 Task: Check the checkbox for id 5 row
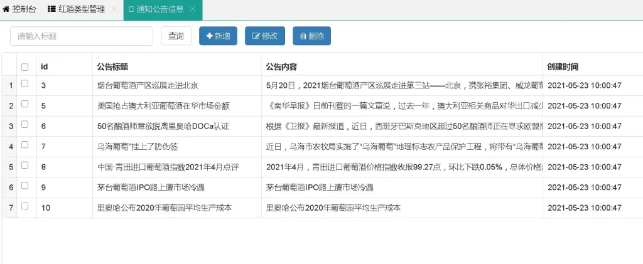coord(25,104)
